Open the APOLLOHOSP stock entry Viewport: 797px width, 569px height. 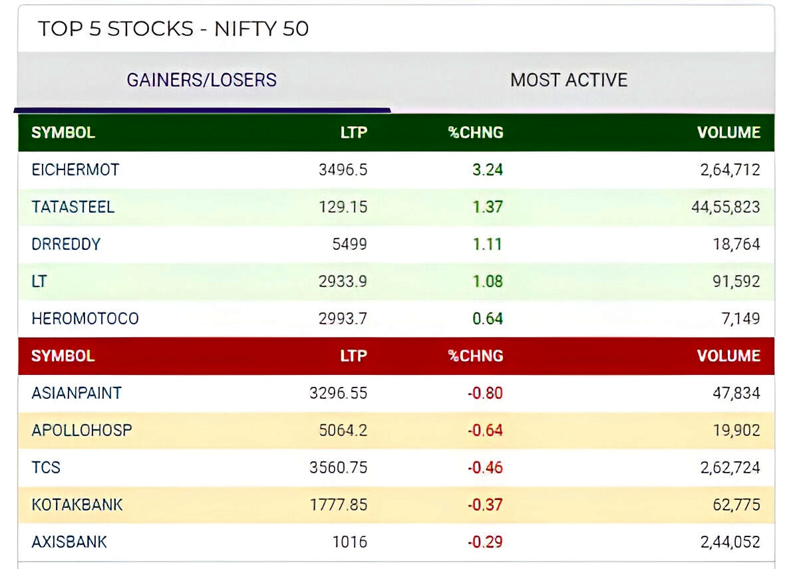[x=81, y=430]
